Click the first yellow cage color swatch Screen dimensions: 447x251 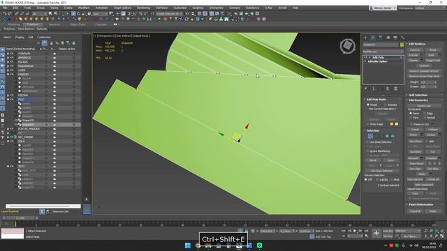click(392, 124)
